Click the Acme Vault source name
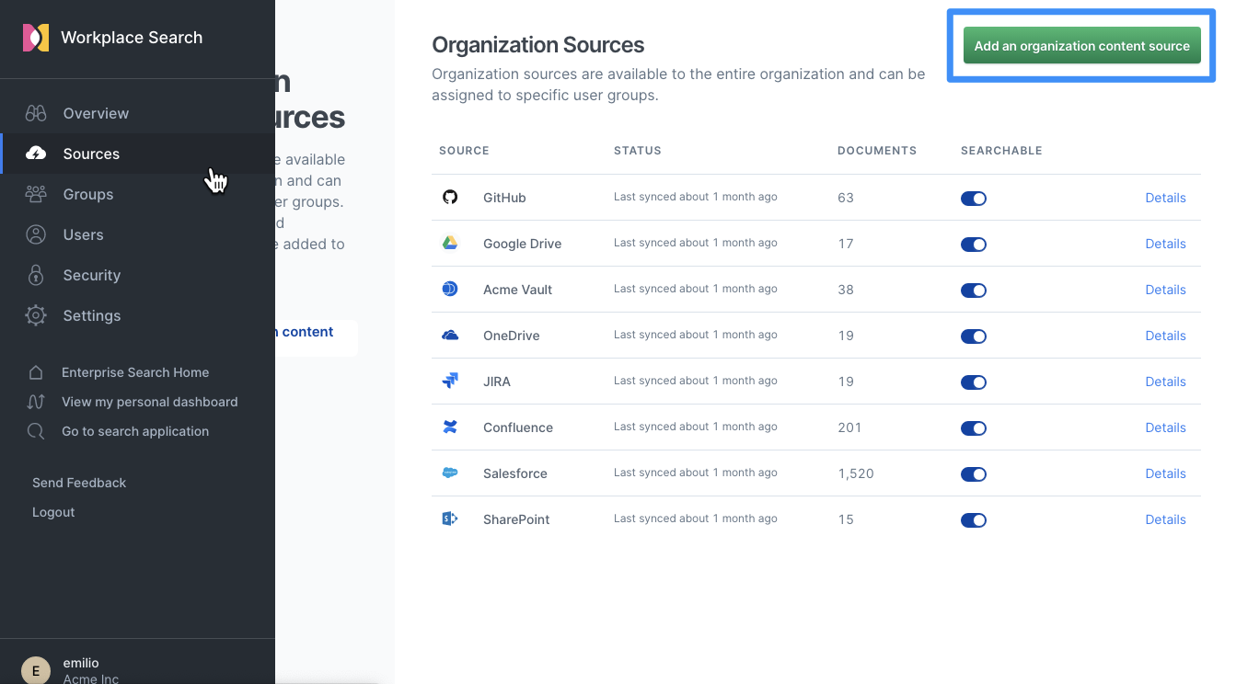The height and width of the screenshot is (684, 1236). (x=518, y=290)
